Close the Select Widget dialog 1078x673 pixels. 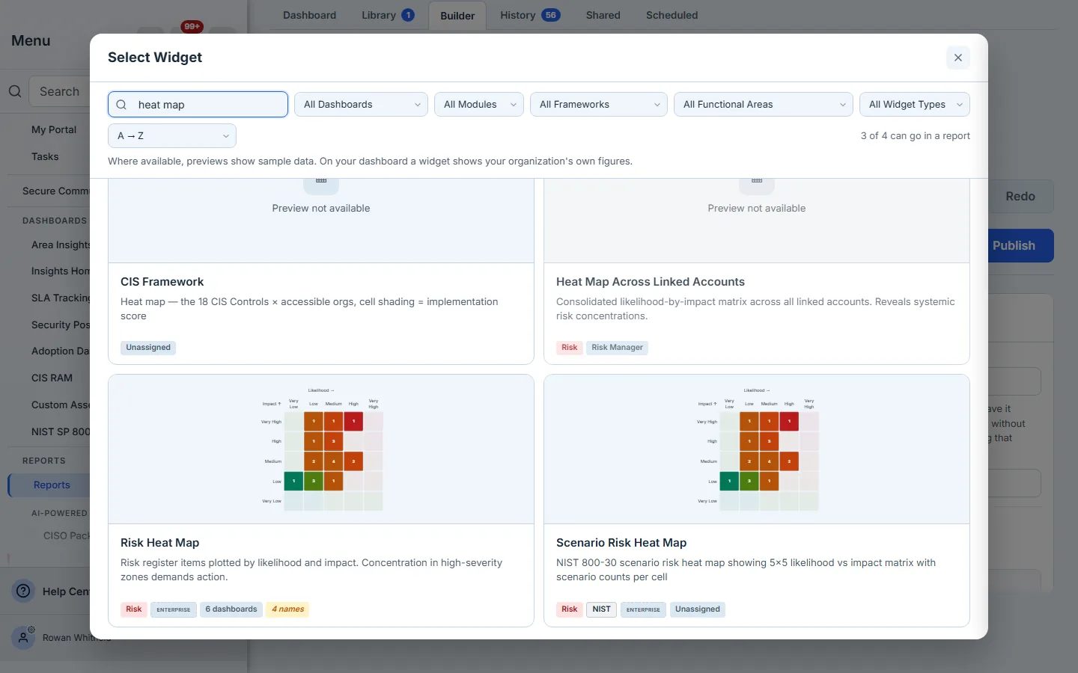pyautogui.click(x=958, y=58)
